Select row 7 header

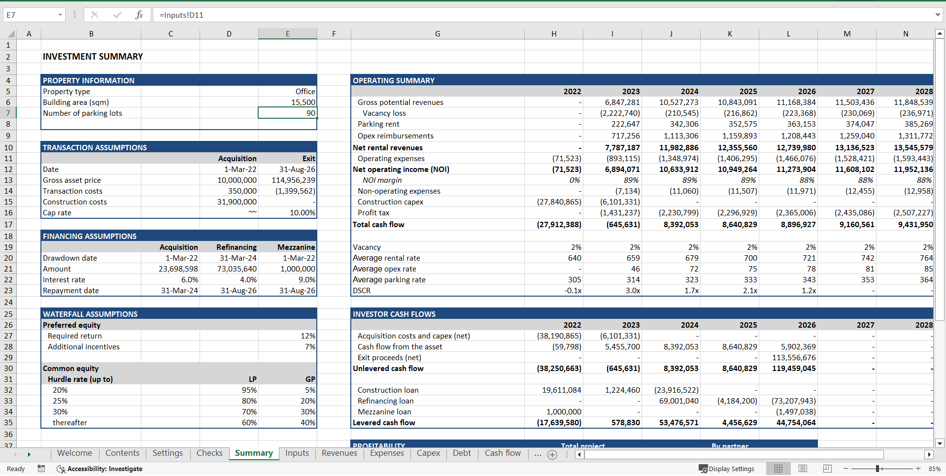tap(8, 113)
